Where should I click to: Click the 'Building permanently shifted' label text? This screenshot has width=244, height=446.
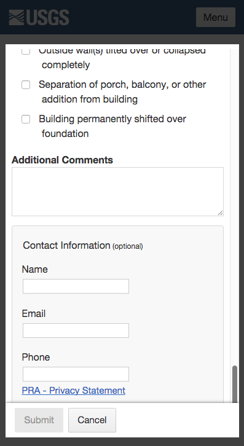click(x=112, y=126)
